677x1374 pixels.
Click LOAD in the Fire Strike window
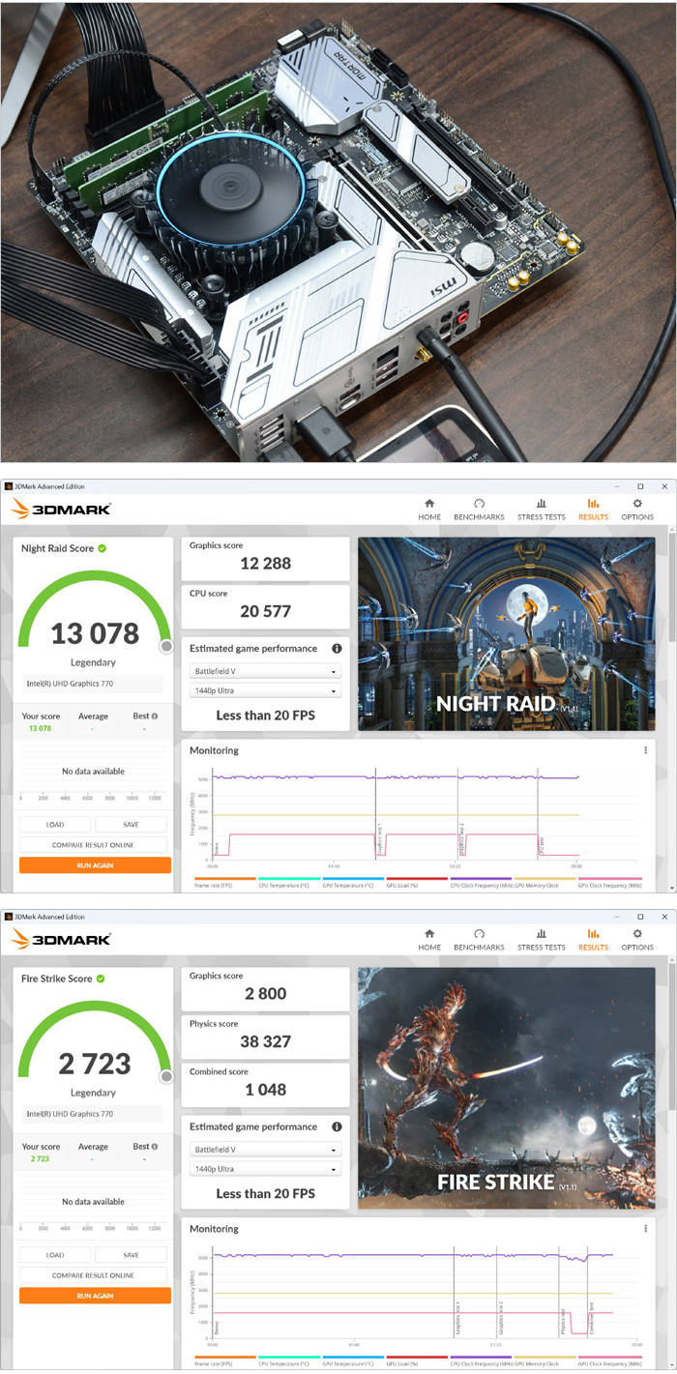(x=55, y=1255)
